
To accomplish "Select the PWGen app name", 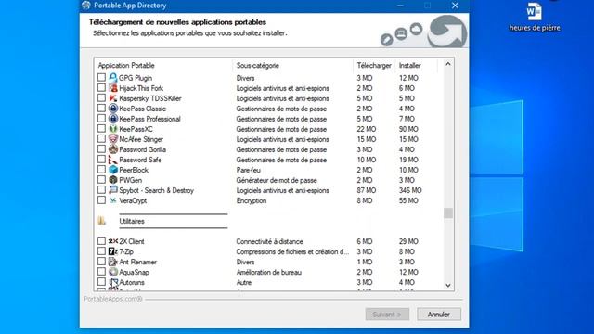I will tap(130, 180).
